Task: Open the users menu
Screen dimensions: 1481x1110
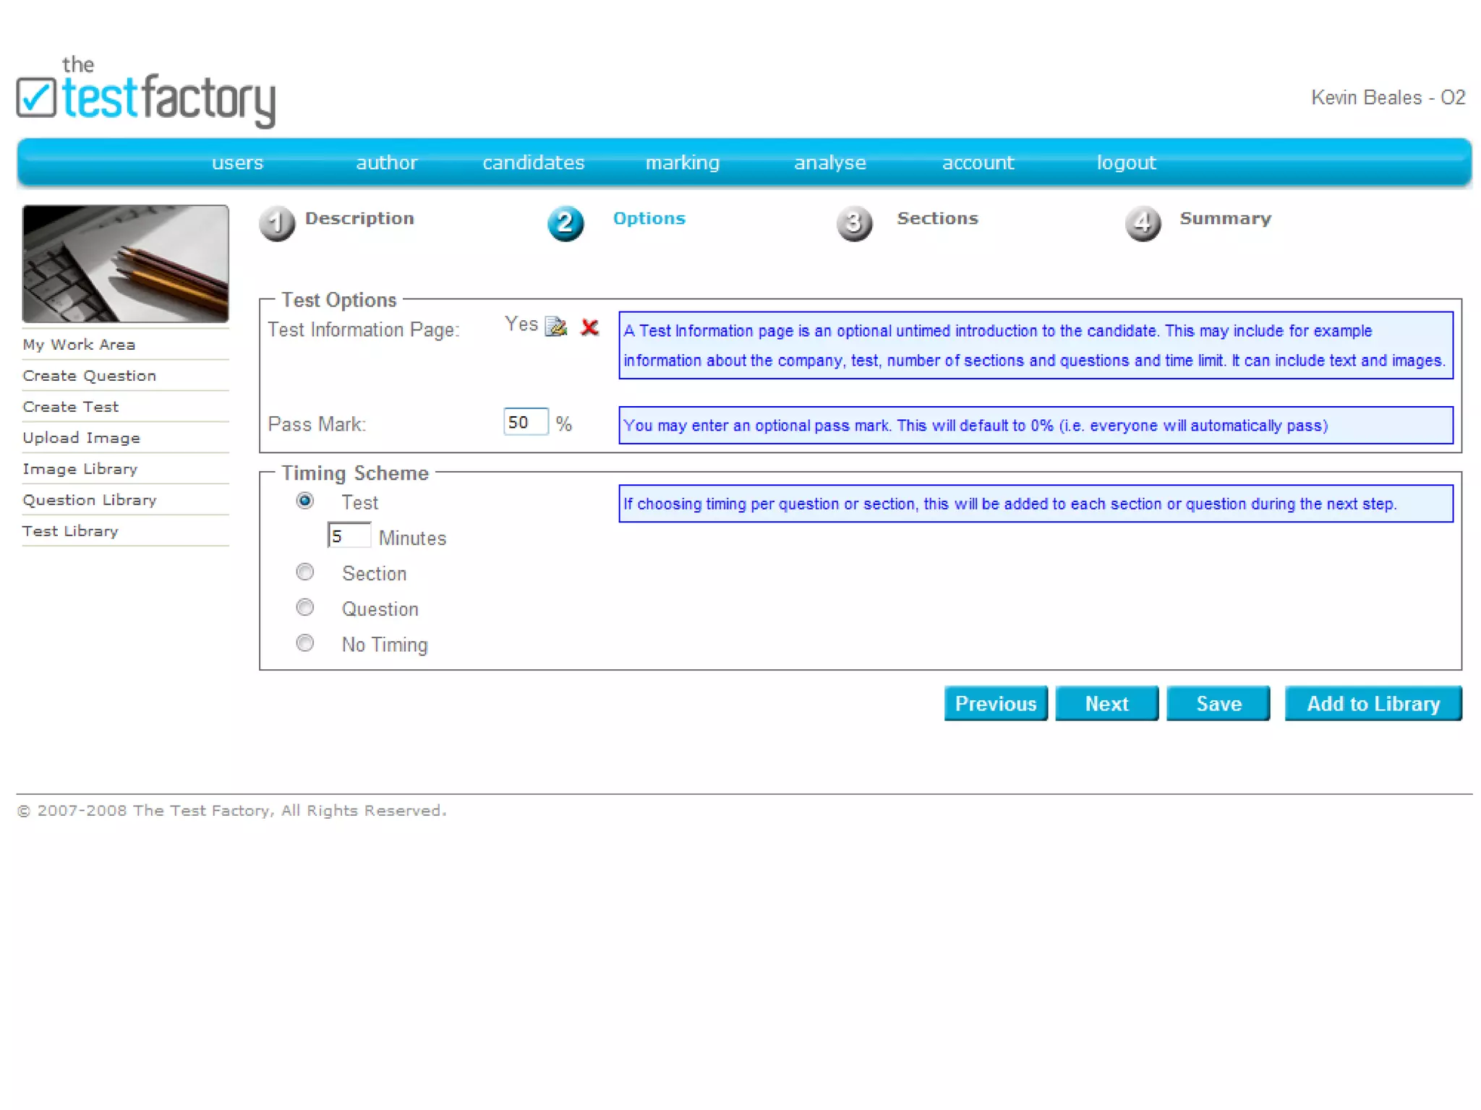Action: [237, 163]
